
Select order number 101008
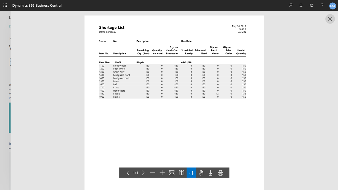117,63
